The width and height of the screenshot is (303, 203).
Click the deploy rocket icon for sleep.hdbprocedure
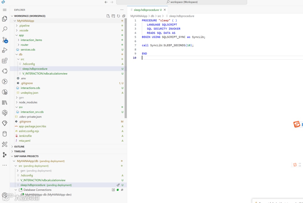click(118, 185)
